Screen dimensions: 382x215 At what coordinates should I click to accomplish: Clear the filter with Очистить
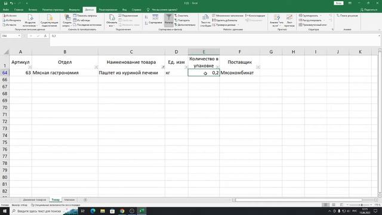[181, 16]
